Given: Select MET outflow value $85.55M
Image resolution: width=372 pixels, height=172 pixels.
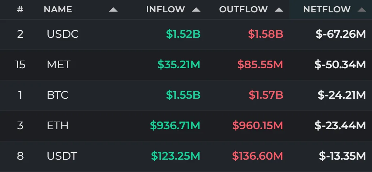Looking at the screenshot, I should (260, 65).
